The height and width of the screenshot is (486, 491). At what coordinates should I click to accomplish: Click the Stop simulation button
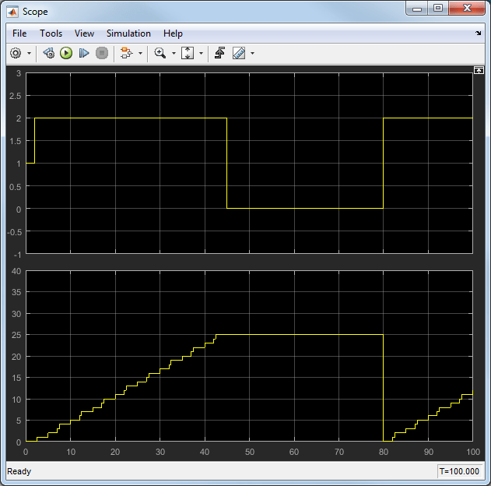click(102, 53)
